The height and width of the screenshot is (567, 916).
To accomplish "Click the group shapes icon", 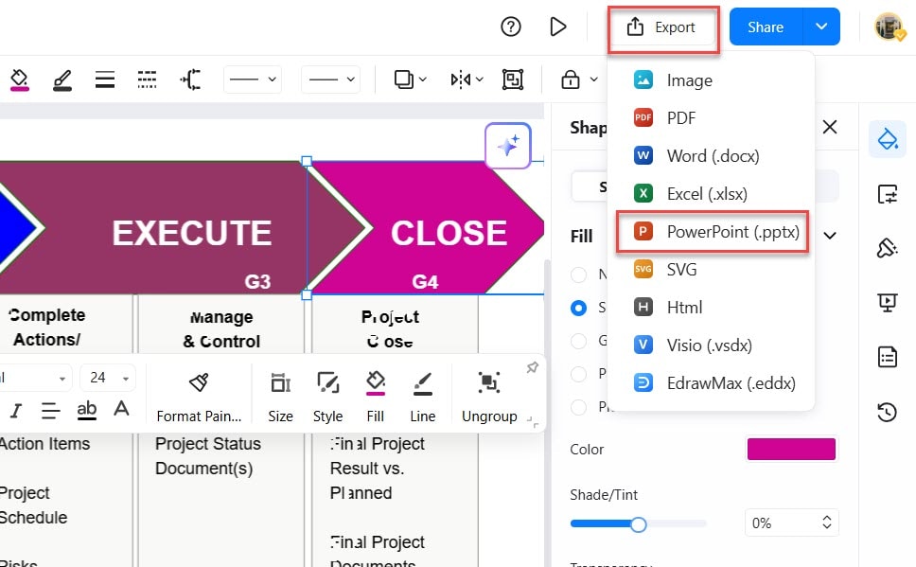I will pos(512,79).
